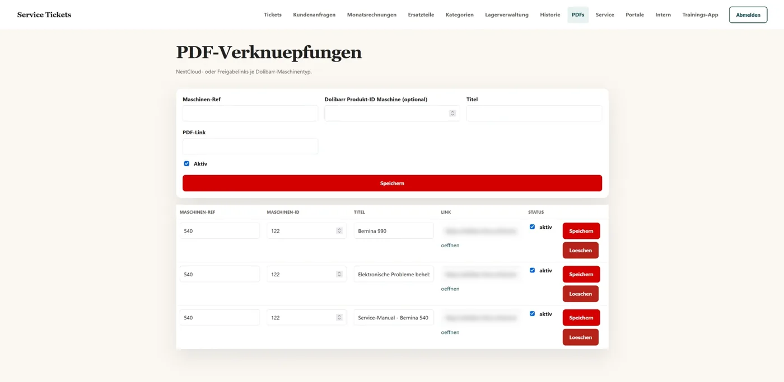The width and height of the screenshot is (784, 382).
Task: Edit Service-Manual - Bernina 540 title
Action: click(394, 317)
